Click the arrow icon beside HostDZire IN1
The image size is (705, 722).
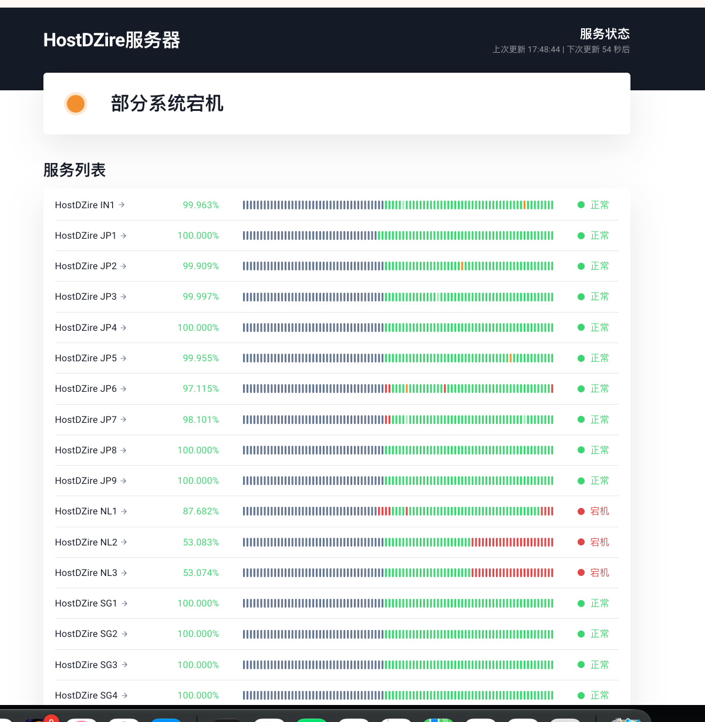tap(122, 205)
